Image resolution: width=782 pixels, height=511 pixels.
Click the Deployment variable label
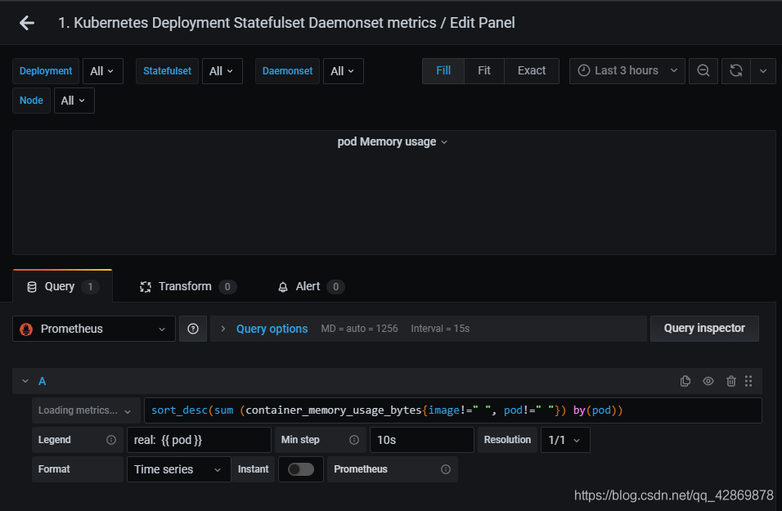coord(46,71)
